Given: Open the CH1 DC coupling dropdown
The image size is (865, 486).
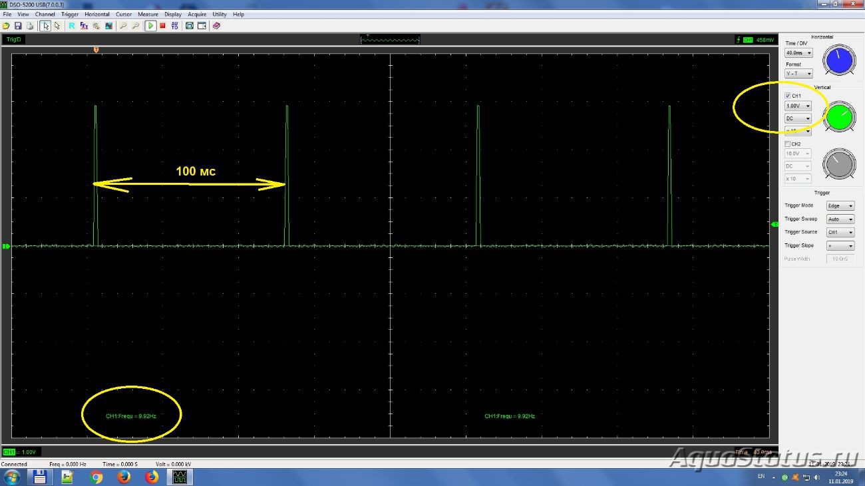Looking at the screenshot, I should coord(798,118).
